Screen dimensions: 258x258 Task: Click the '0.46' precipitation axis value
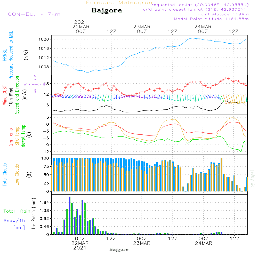tap(44, 227)
